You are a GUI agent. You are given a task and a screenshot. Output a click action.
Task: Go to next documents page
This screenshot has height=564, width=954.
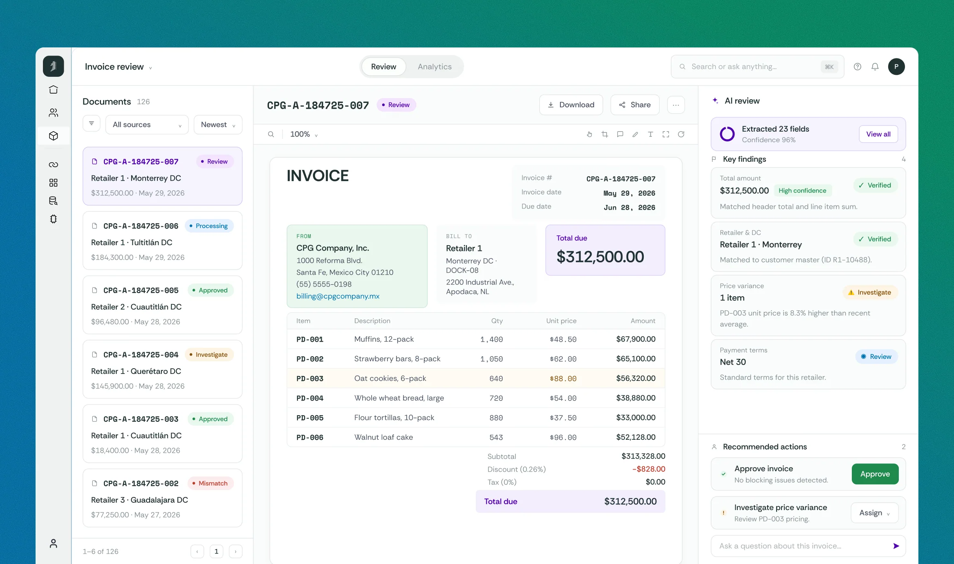235,552
